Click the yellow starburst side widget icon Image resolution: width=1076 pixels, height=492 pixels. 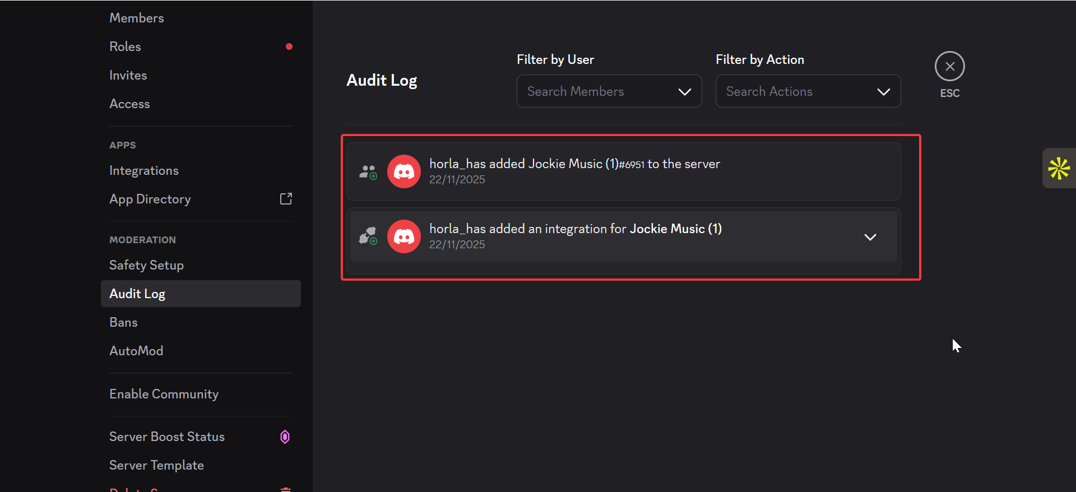point(1059,168)
